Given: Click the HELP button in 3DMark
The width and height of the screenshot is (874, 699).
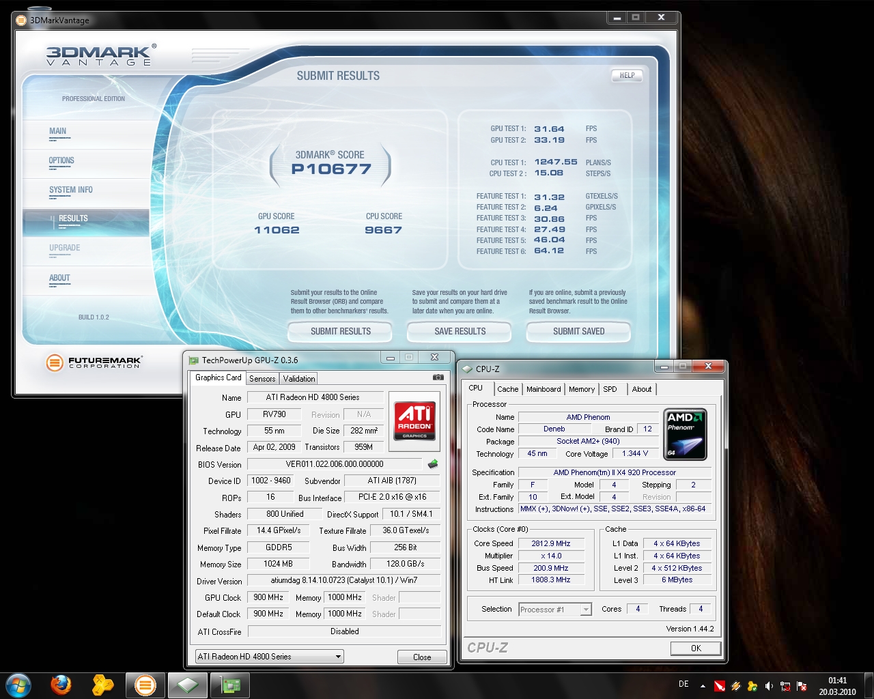Looking at the screenshot, I should pyautogui.click(x=627, y=76).
